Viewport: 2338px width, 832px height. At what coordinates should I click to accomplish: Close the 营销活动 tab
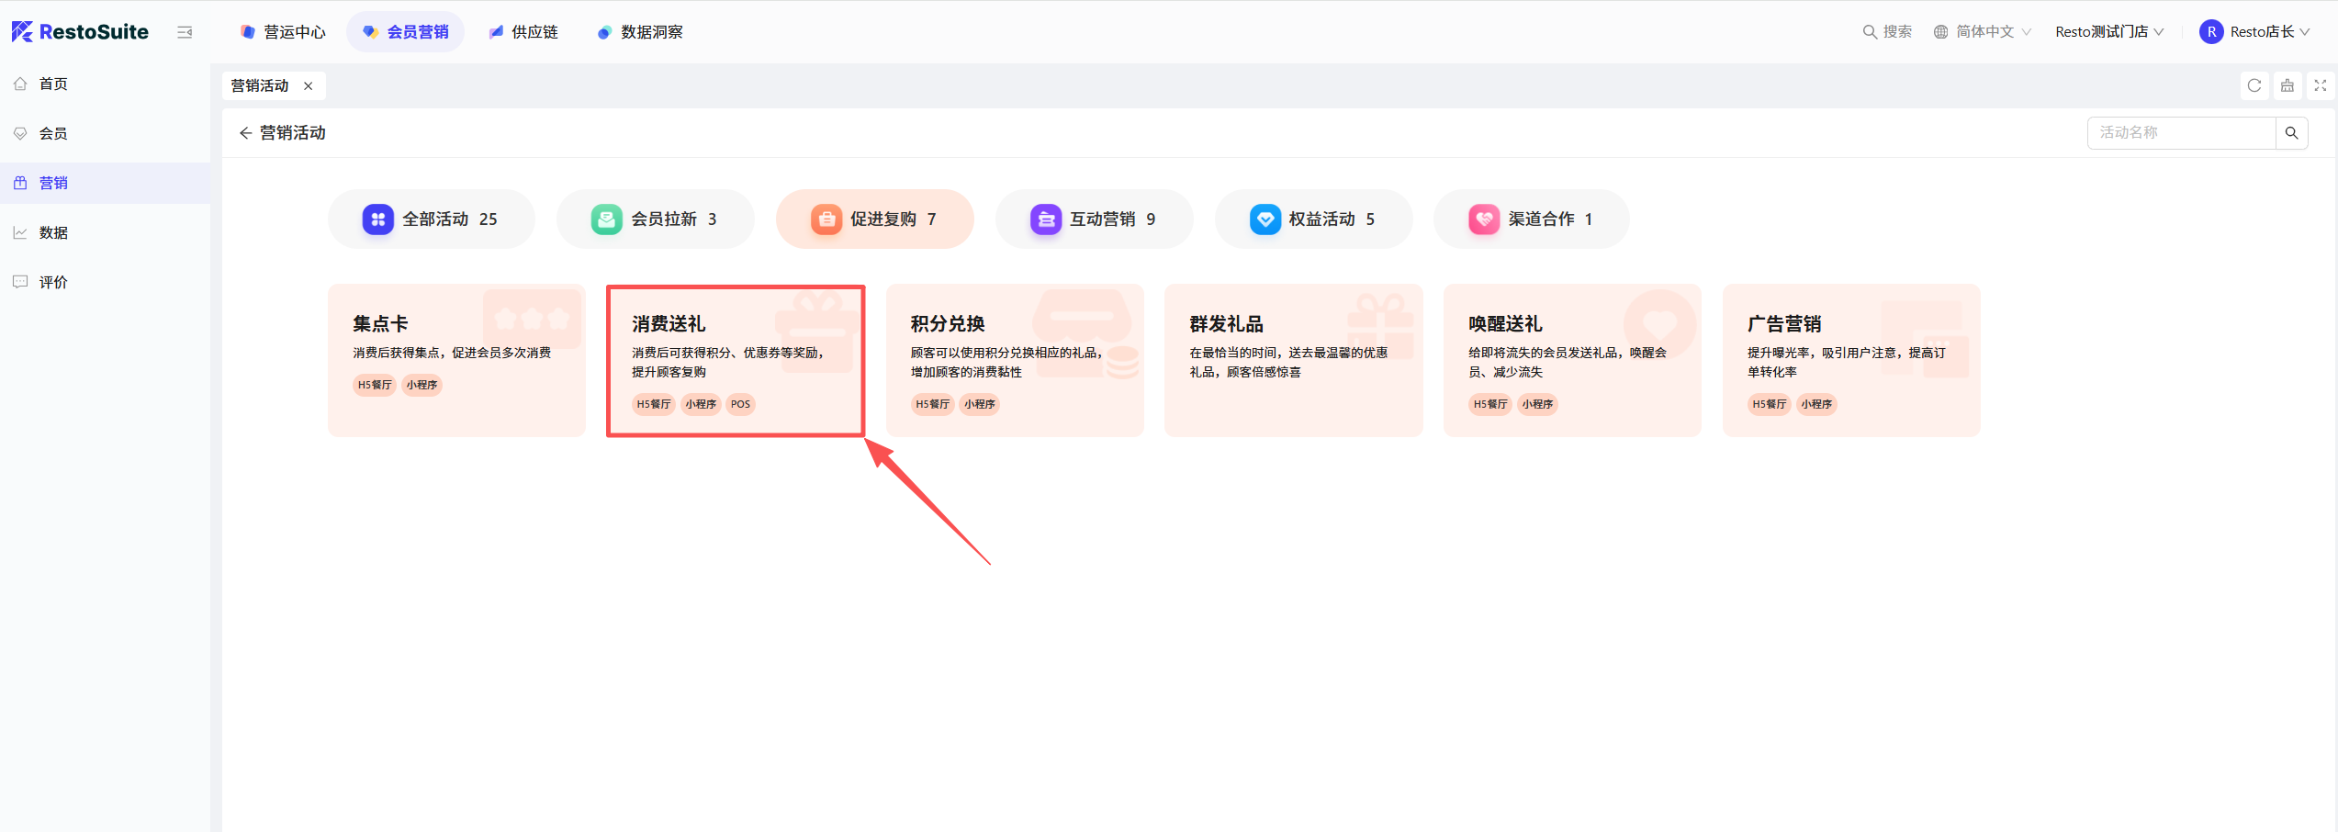[x=309, y=86]
